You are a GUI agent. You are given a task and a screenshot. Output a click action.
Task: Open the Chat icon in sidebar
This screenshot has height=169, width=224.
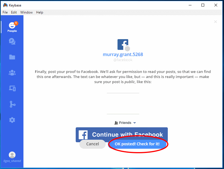click(12, 41)
